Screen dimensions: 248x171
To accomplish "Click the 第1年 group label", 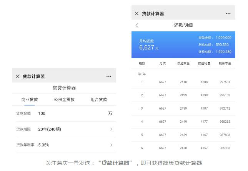I will [142, 74].
